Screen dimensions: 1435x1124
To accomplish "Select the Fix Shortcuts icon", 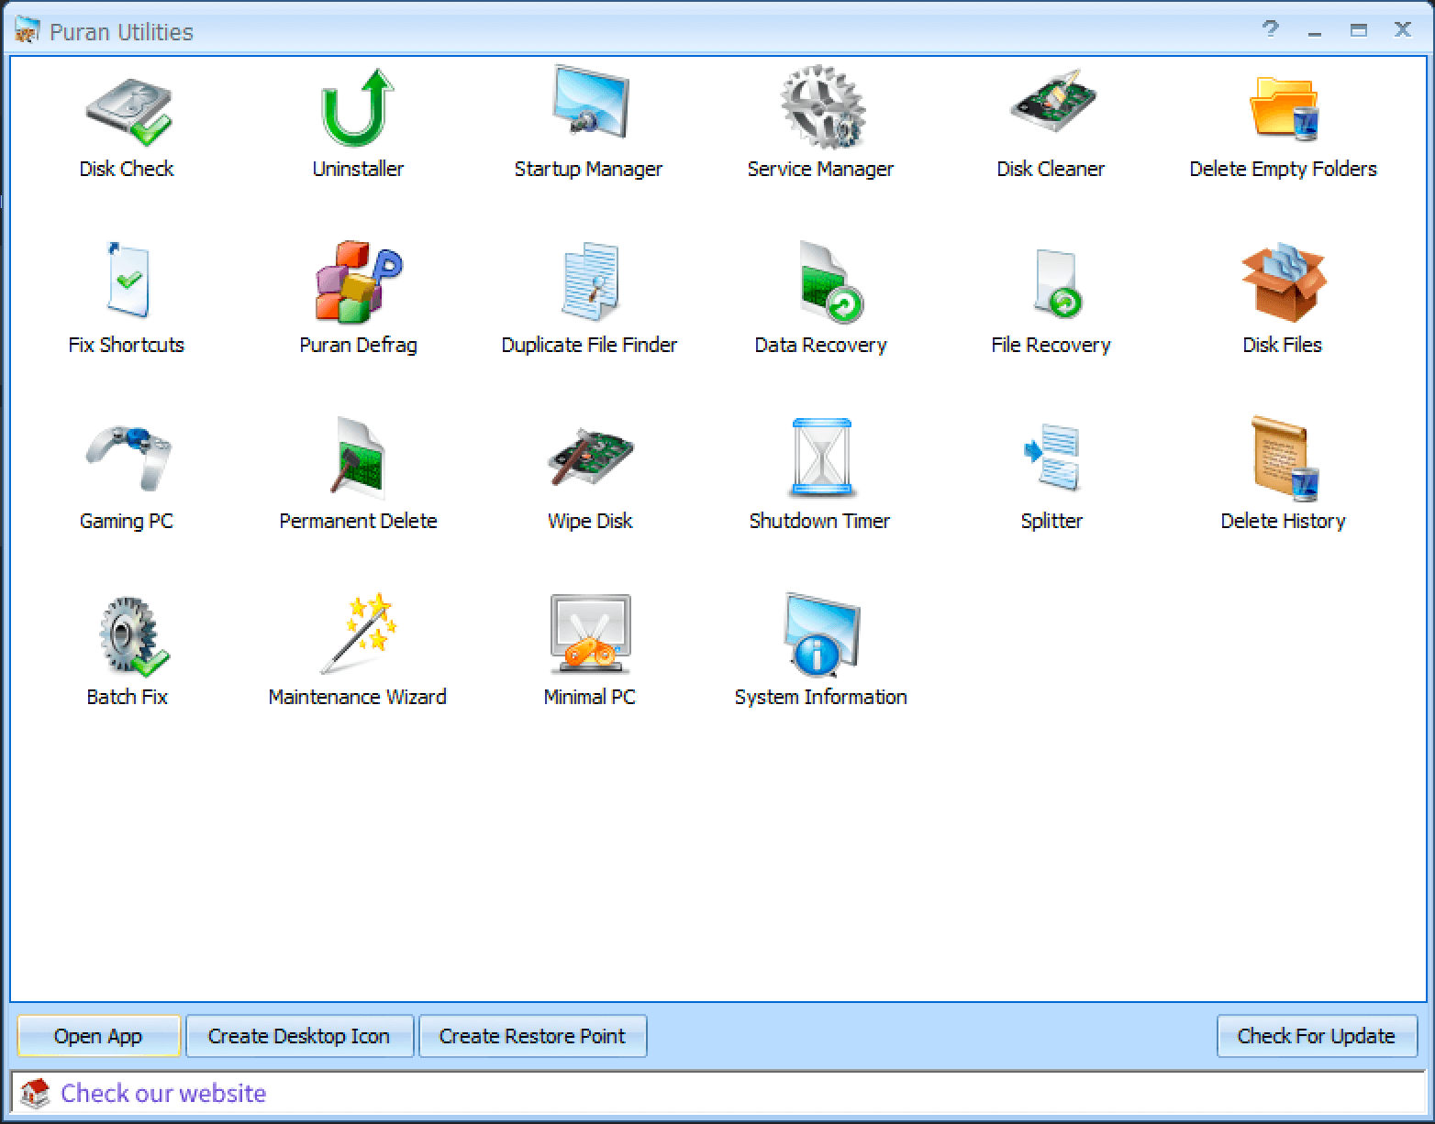I will (127, 279).
